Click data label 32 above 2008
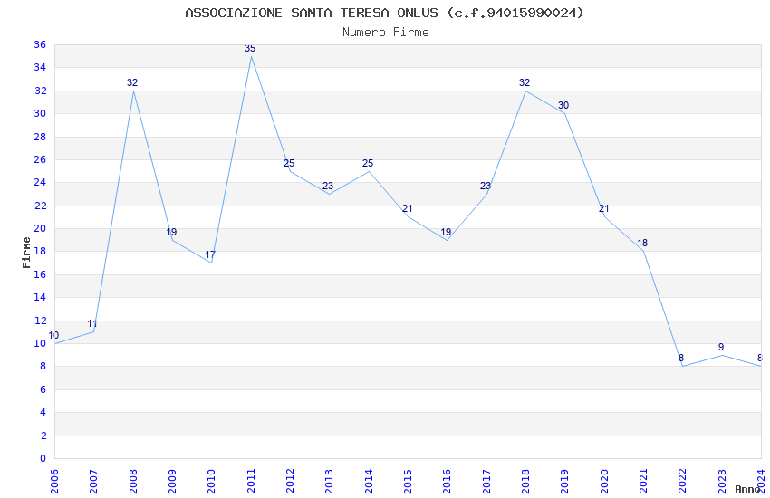Image resolution: width=770 pixels, height=498 pixels. (x=132, y=82)
